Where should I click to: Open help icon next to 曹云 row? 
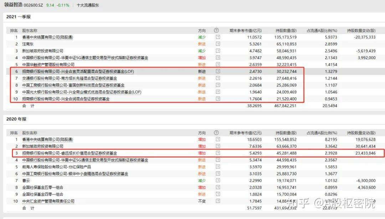pyautogui.click(x=218, y=181)
